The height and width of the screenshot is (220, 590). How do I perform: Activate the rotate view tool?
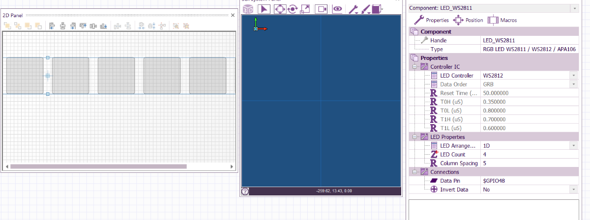click(293, 9)
